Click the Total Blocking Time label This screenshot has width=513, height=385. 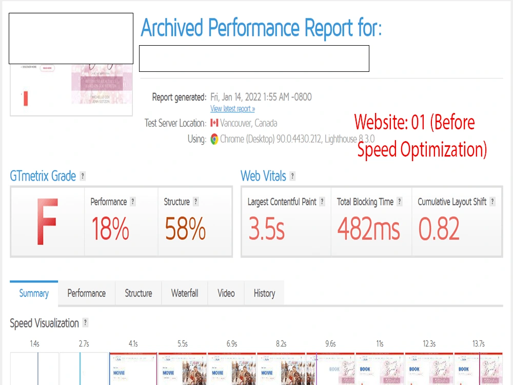365,202
